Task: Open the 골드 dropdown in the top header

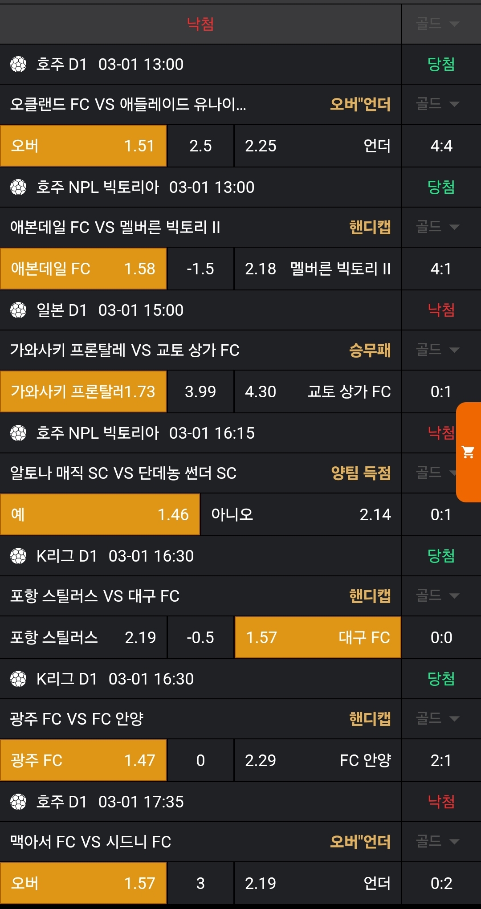Action: [x=437, y=24]
